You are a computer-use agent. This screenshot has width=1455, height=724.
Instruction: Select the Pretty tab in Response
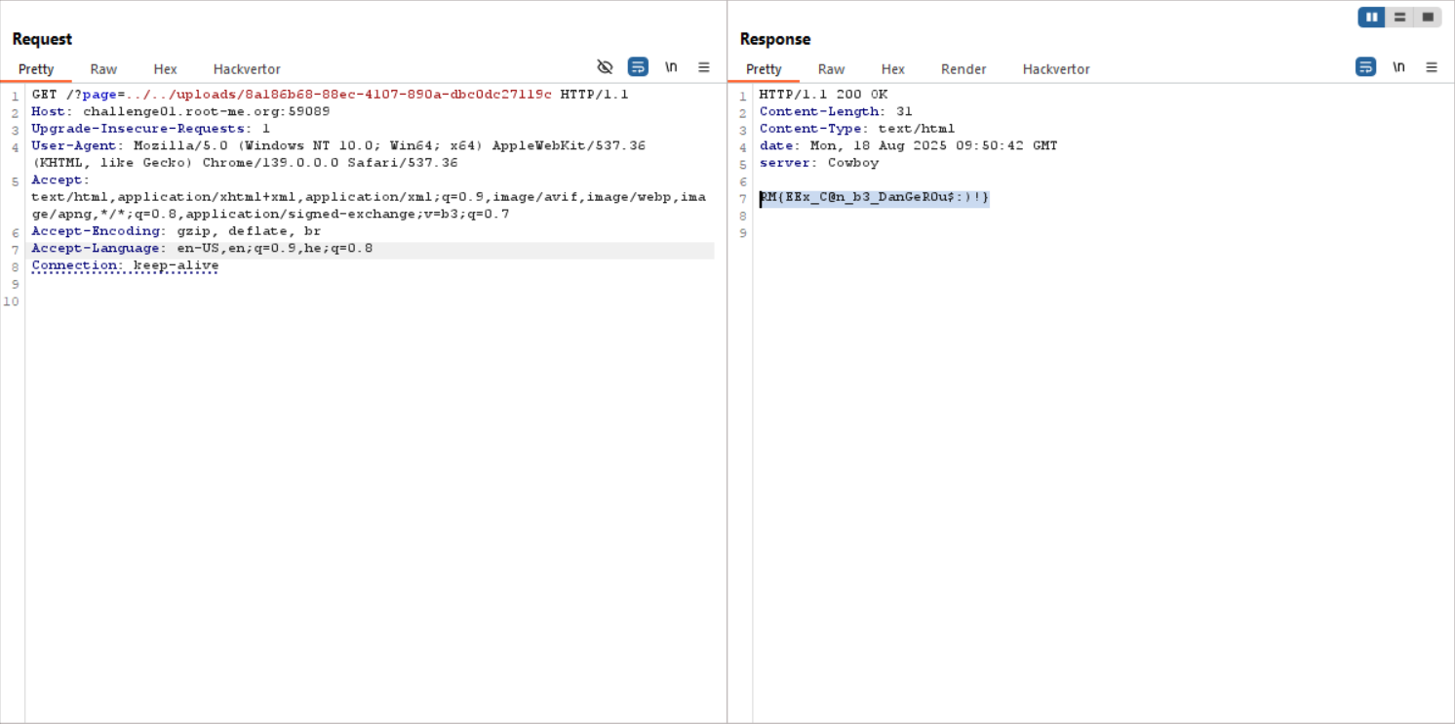pyautogui.click(x=764, y=69)
